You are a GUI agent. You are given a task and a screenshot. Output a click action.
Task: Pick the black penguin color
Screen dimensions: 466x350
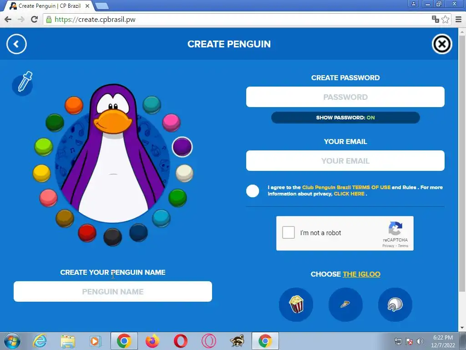(113, 237)
